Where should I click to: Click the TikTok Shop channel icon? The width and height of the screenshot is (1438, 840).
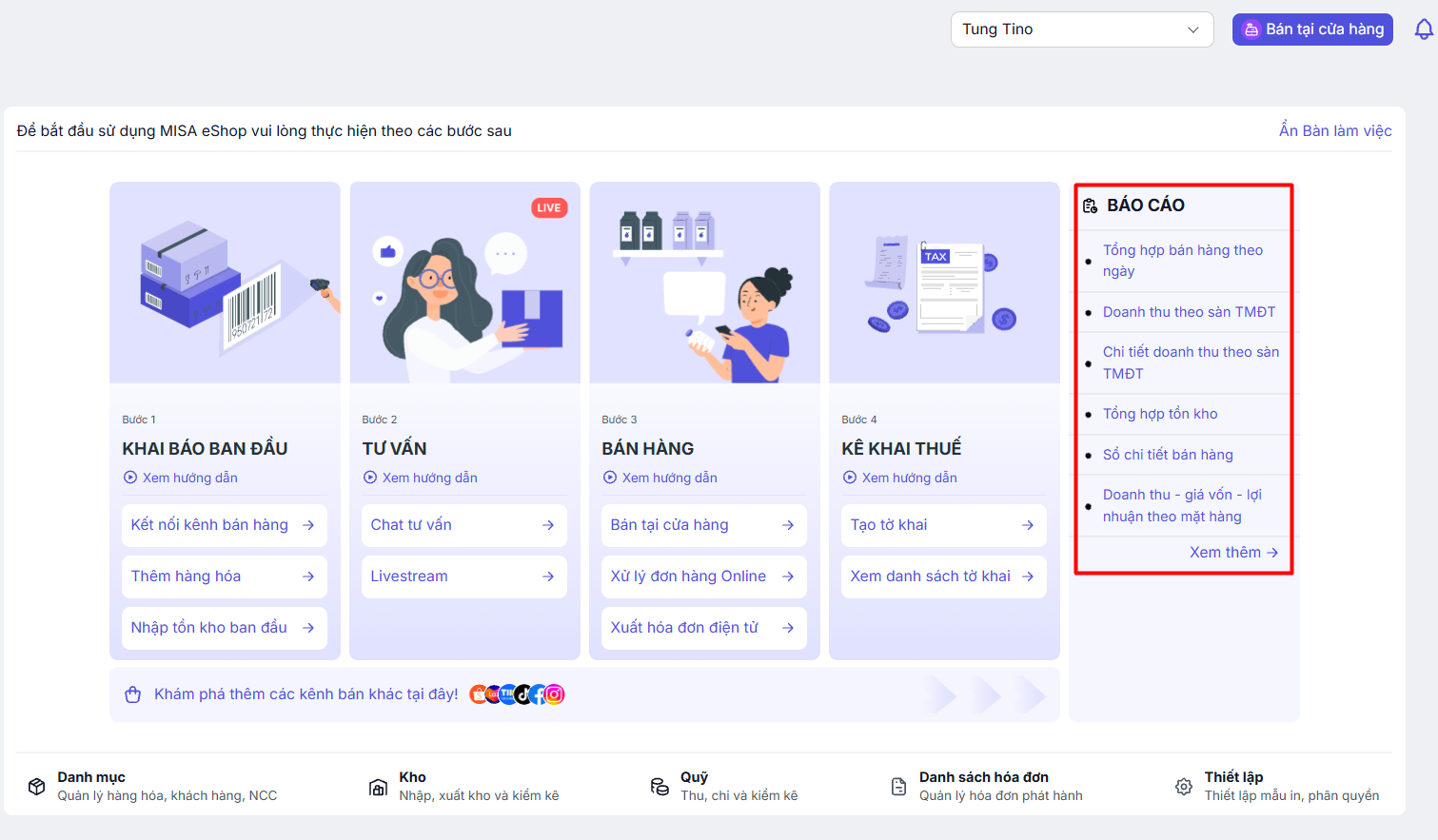point(523,694)
